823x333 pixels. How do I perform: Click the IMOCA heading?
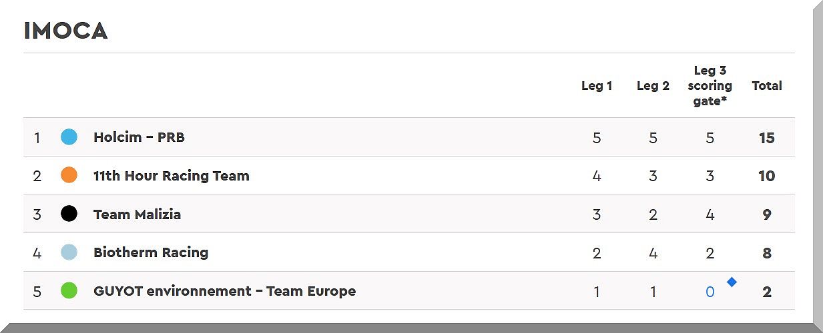65,31
